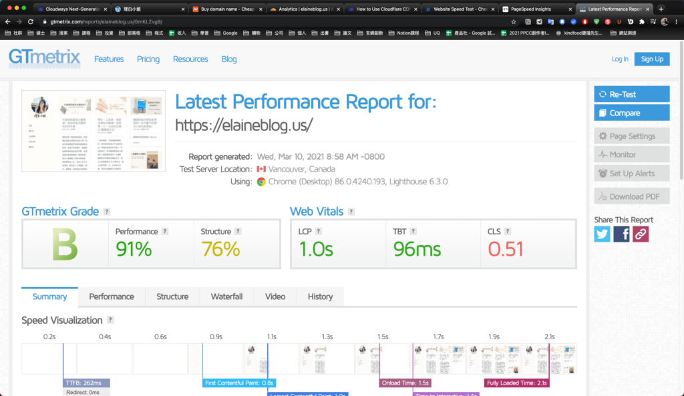Open the browser extensions puzzle icon
The image size is (684, 396).
coord(642,21)
